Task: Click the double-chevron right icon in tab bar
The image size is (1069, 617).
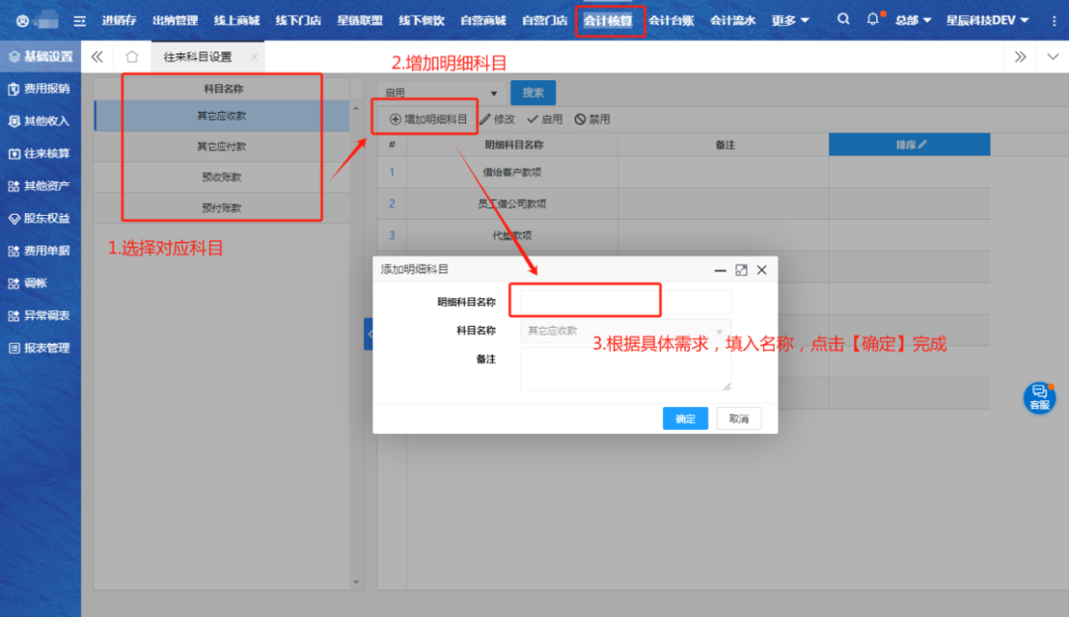Action: click(x=1020, y=57)
